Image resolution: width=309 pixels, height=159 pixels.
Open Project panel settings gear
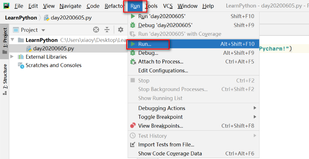(x=121, y=30)
